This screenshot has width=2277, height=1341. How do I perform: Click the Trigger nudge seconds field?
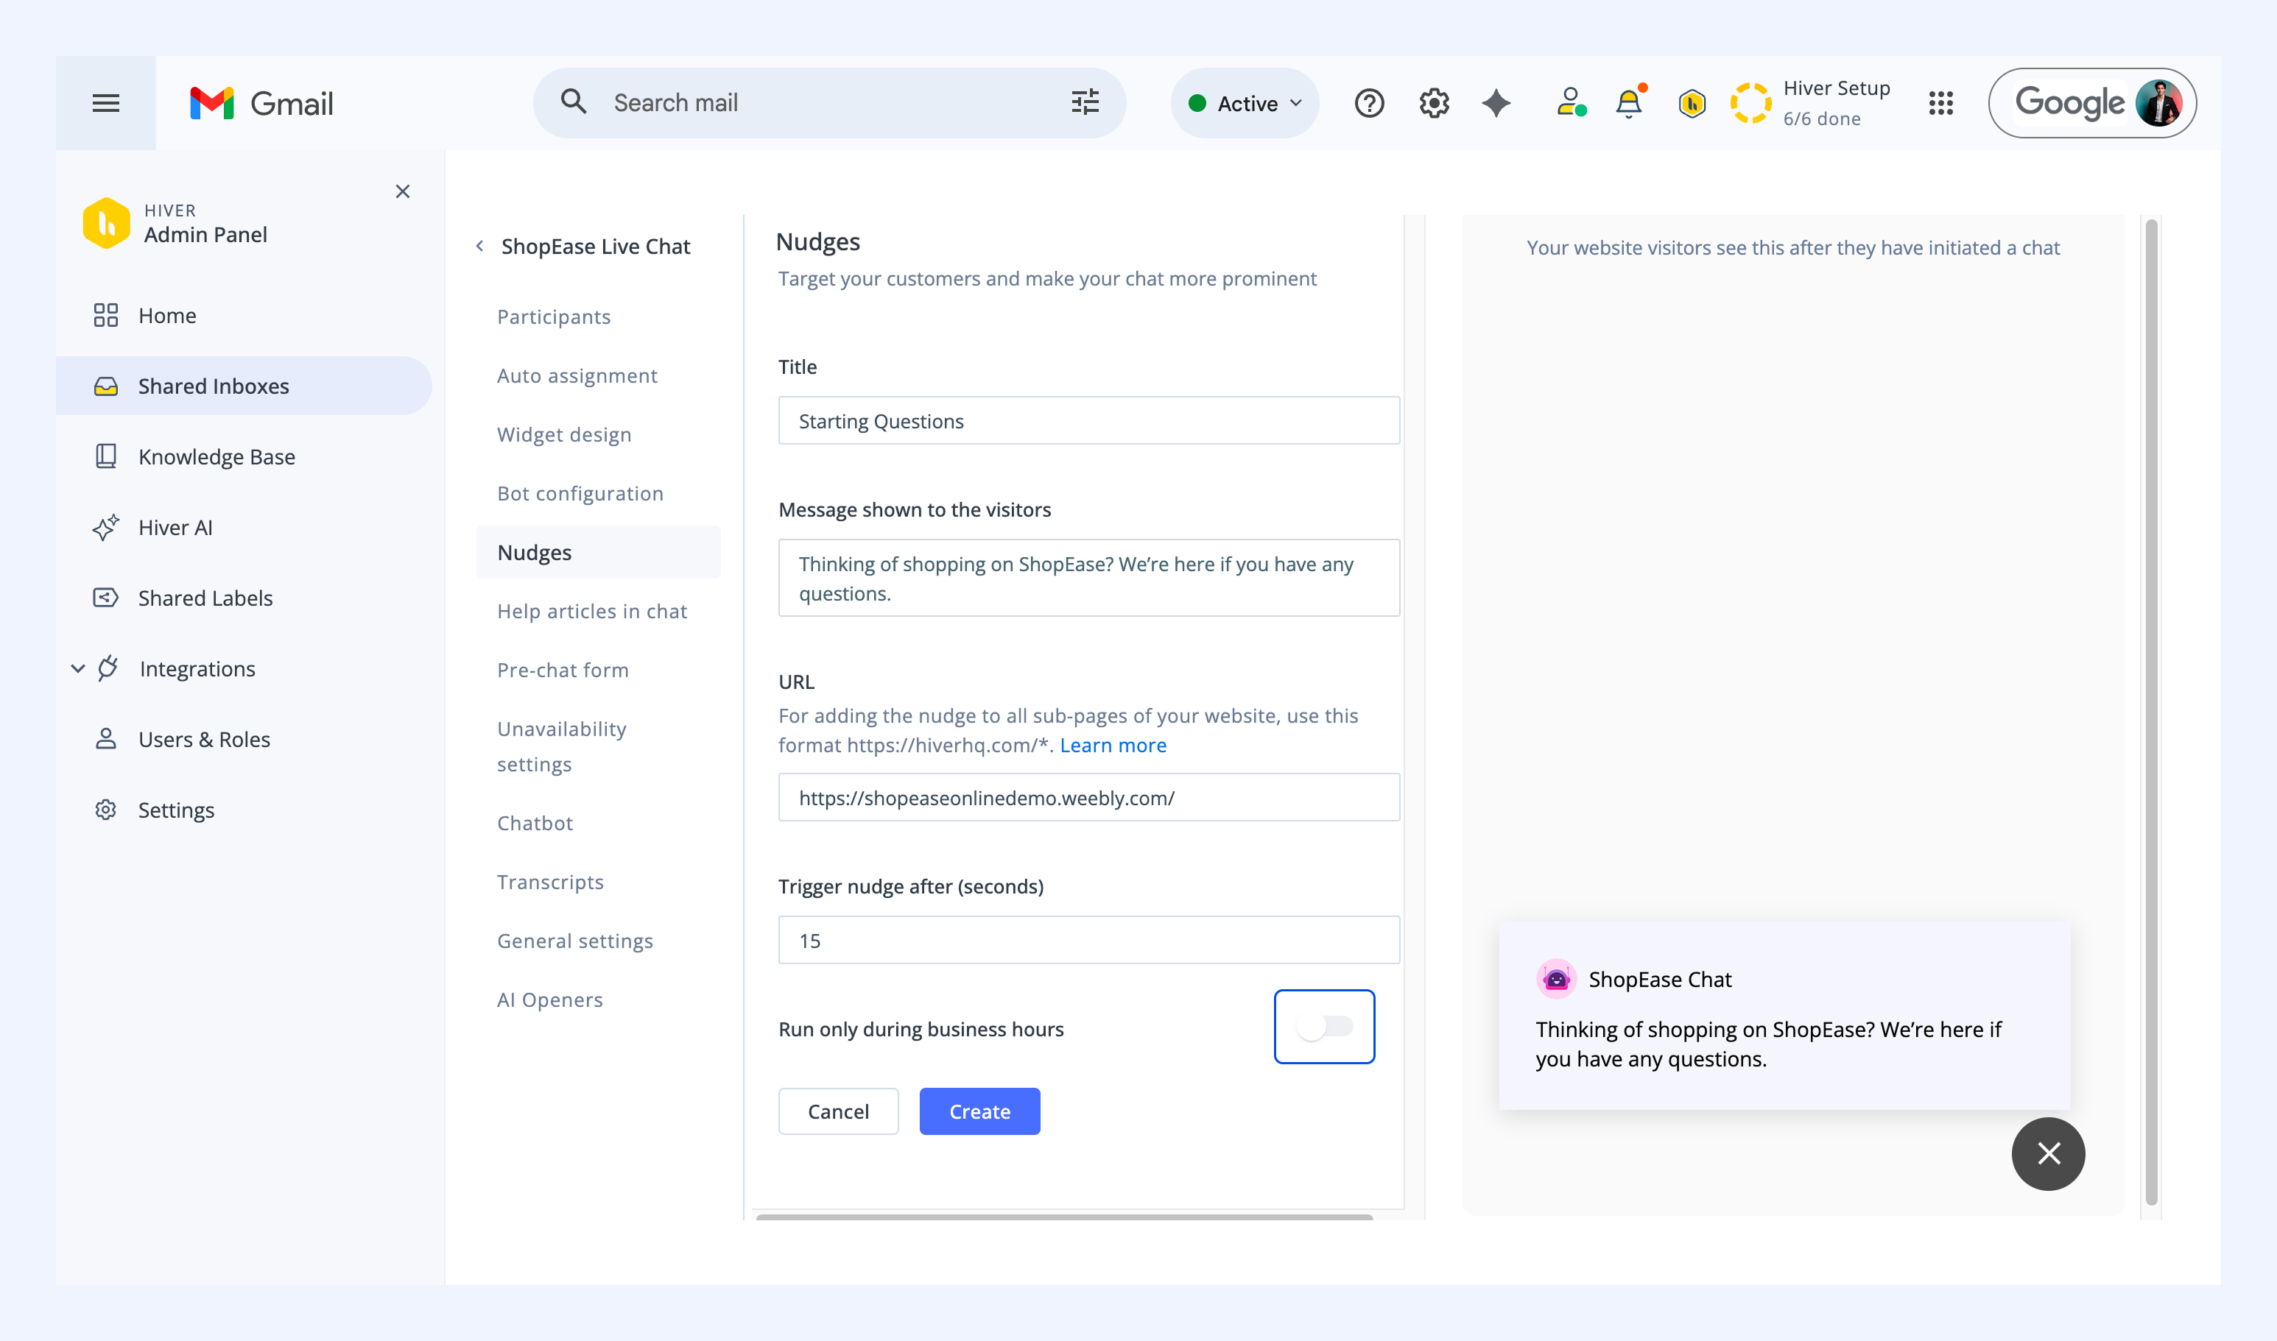point(1088,940)
